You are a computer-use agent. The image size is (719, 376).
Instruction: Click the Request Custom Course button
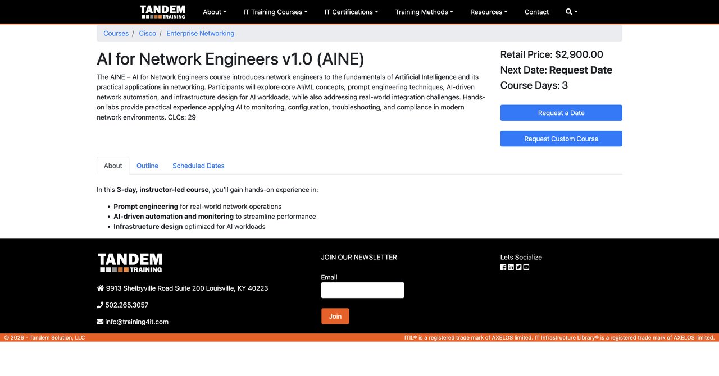561,139
